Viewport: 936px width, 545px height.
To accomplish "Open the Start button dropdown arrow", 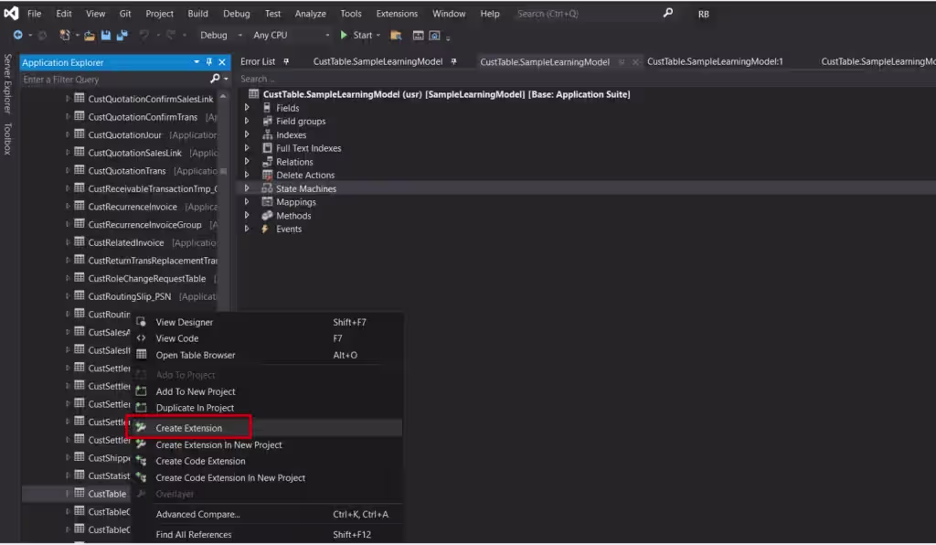I will click(378, 36).
